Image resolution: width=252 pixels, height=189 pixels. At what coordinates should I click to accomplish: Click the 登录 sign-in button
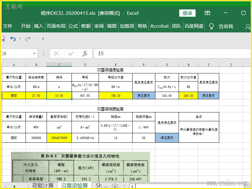pyautogui.click(x=187, y=13)
